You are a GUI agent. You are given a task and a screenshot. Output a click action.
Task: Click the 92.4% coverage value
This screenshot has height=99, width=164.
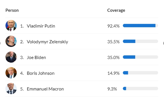click(113, 26)
